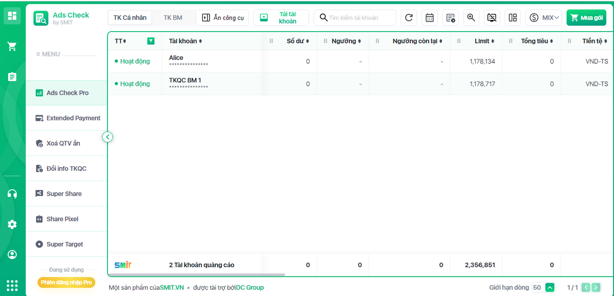This screenshot has width=614, height=296.
Task: Switch to the TK BM tab
Action: (x=173, y=18)
